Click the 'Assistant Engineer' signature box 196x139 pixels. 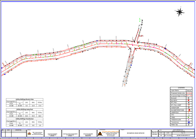click(53, 133)
